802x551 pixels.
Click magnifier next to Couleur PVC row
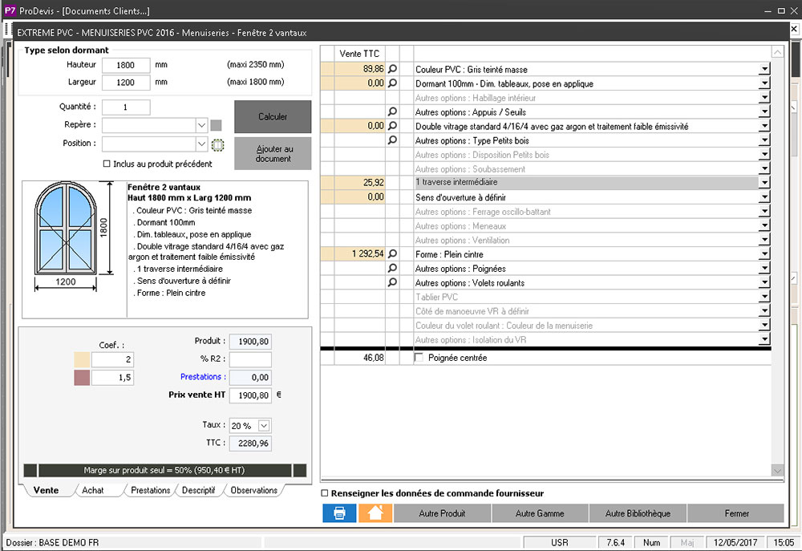pos(392,70)
